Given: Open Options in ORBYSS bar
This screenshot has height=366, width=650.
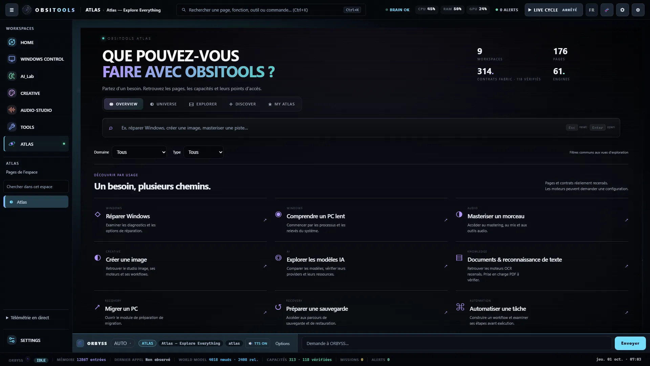Looking at the screenshot, I should 282,344.
